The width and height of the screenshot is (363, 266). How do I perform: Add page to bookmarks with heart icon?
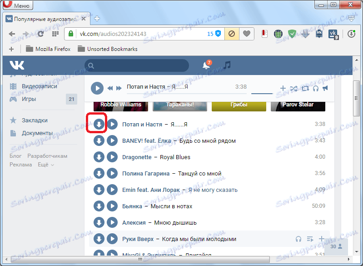click(x=247, y=34)
